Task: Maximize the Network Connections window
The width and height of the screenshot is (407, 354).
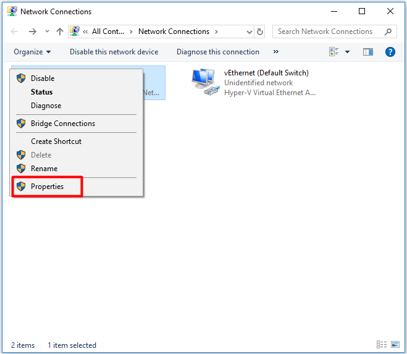Action: click(362, 11)
